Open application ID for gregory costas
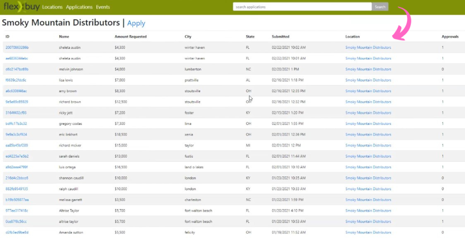Screen dimensions: 465x241 (x=16, y=124)
